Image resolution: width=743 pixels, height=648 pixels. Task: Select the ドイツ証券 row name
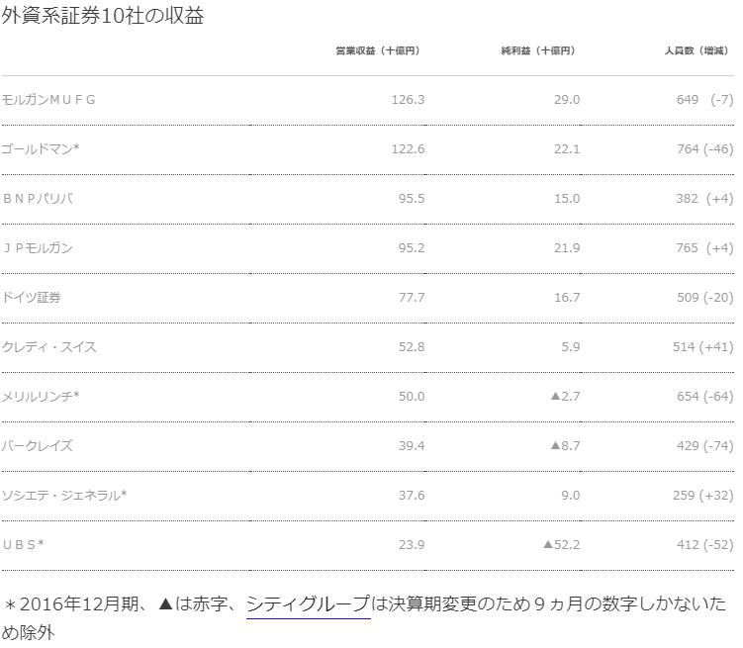point(32,298)
